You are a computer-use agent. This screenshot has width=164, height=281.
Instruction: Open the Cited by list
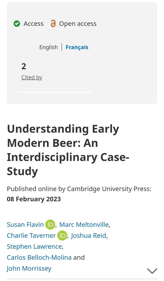pyautogui.click(x=32, y=77)
